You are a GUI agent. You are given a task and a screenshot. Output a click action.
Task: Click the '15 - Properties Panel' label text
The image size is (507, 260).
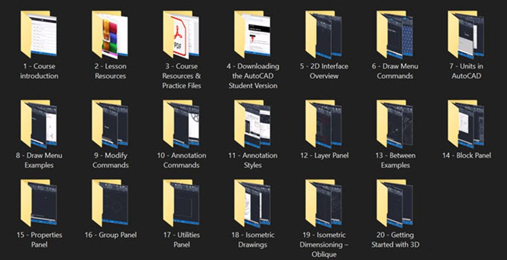[39, 240]
